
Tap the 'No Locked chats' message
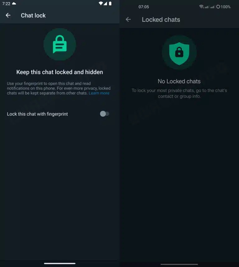pyautogui.click(x=179, y=81)
